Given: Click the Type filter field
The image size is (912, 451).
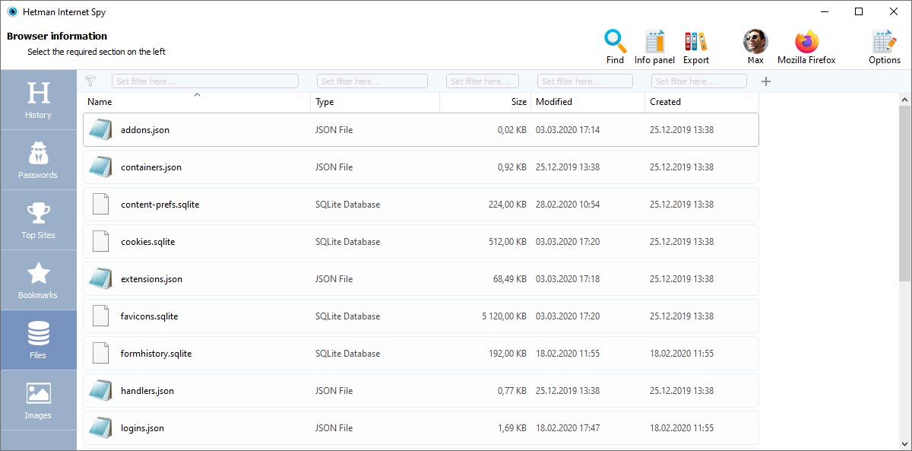Looking at the screenshot, I should point(372,81).
